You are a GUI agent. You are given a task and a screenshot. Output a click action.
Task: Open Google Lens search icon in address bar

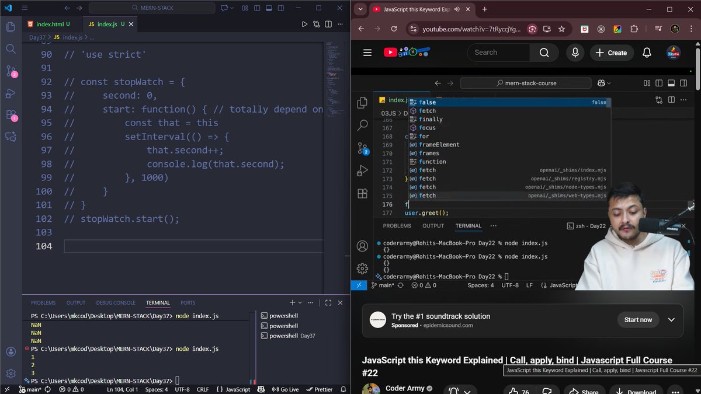point(532,29)
